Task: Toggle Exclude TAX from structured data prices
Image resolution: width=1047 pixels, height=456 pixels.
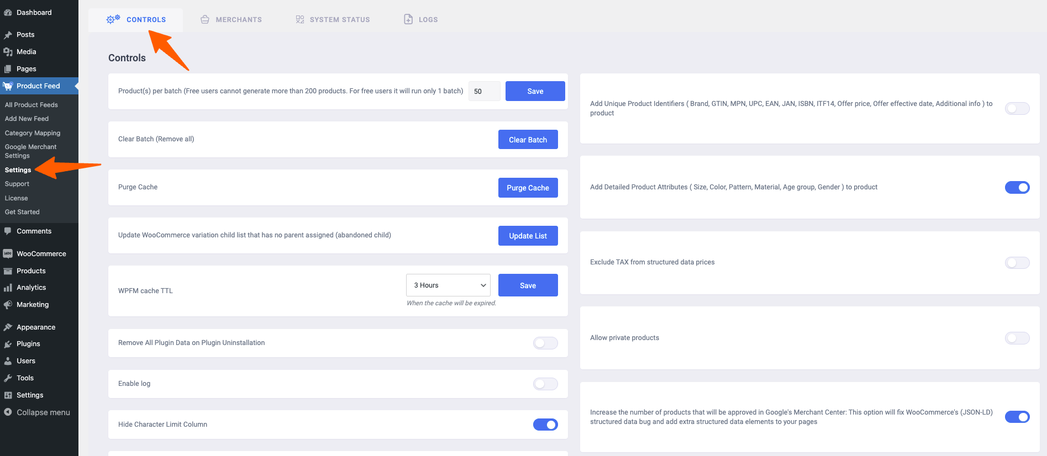Action: (1017, 263)
